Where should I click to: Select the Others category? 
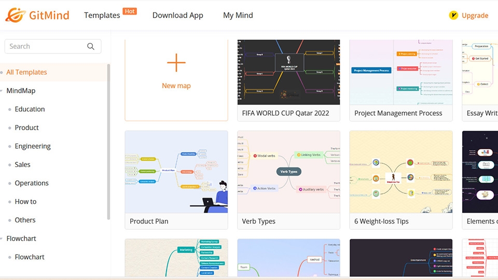pos(25,220)
